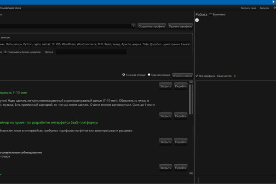
Task: Click the Очистить список button
Action: 182,76
